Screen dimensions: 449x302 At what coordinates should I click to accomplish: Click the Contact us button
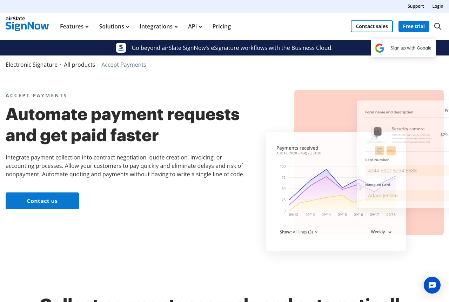click(42, 201)
